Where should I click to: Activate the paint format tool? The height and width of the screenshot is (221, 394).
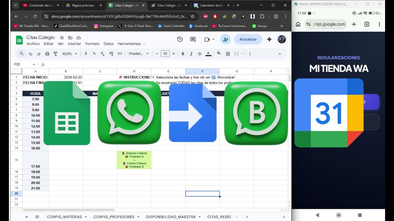click(x=55, y=54)
